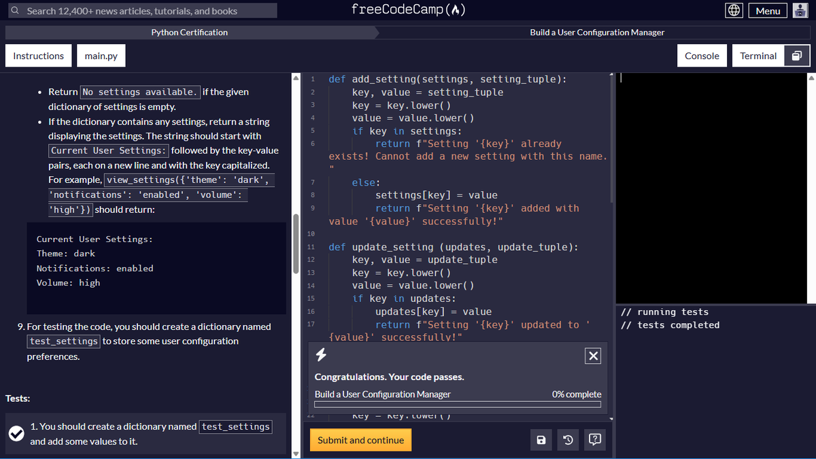Viewport: 816px width, 459px height.
Task: Click code line 'def add_setting(settings, setting_tuple):'
Action: 447,79
